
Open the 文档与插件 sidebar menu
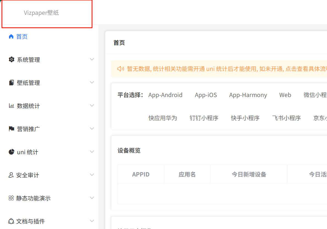coord(49,221)
